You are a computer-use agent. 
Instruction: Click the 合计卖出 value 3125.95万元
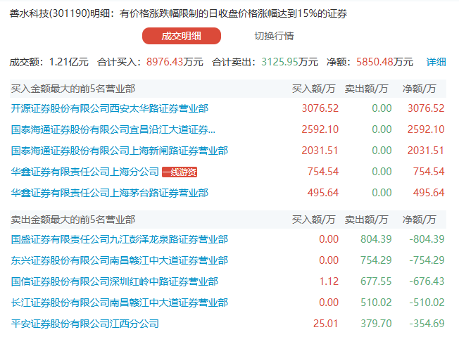289,62
